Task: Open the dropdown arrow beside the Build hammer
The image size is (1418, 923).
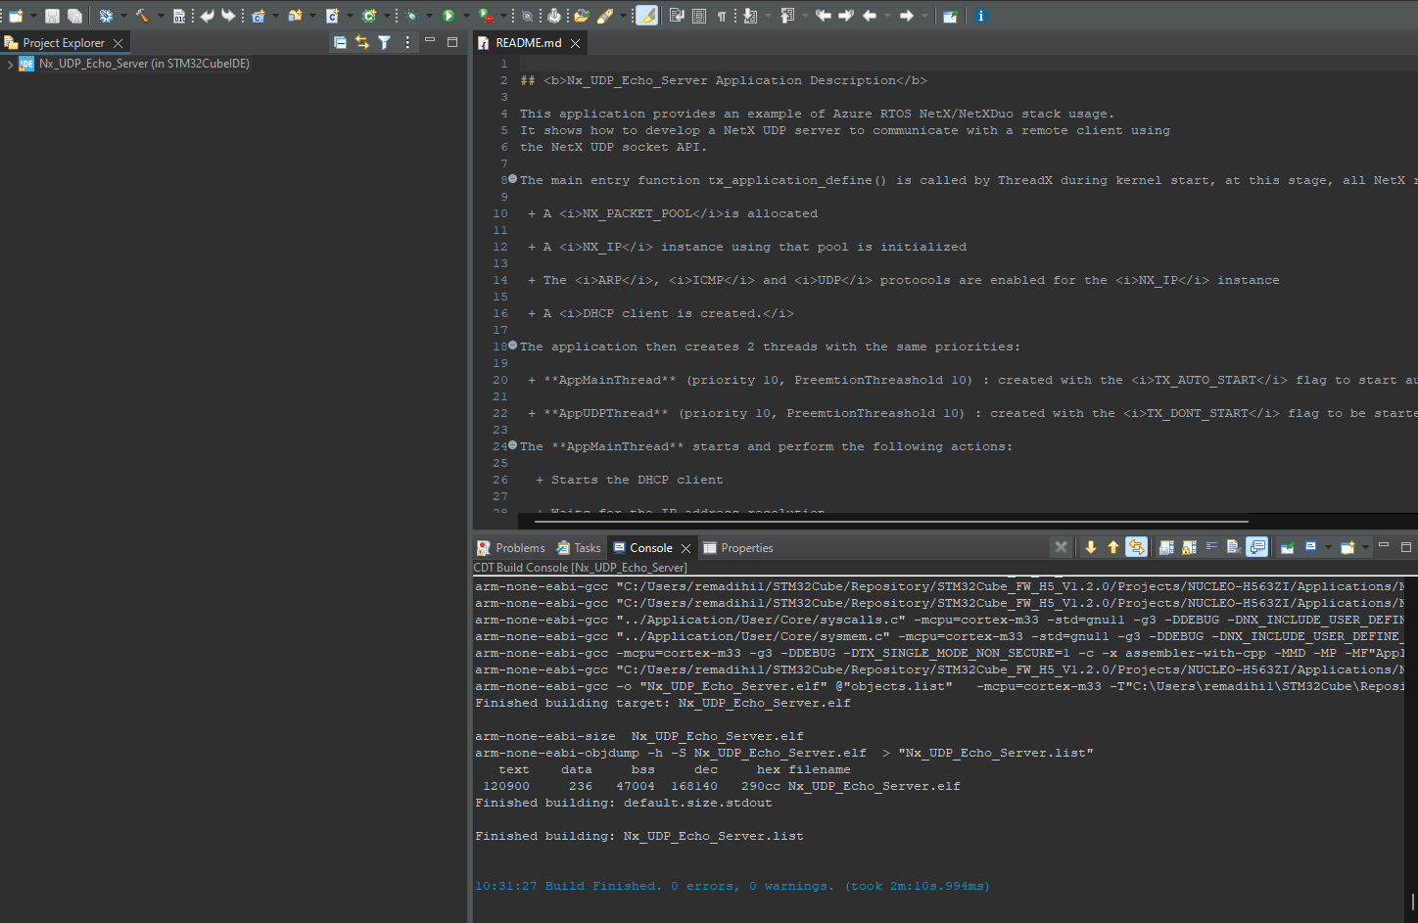Action: tap(160, 16)
